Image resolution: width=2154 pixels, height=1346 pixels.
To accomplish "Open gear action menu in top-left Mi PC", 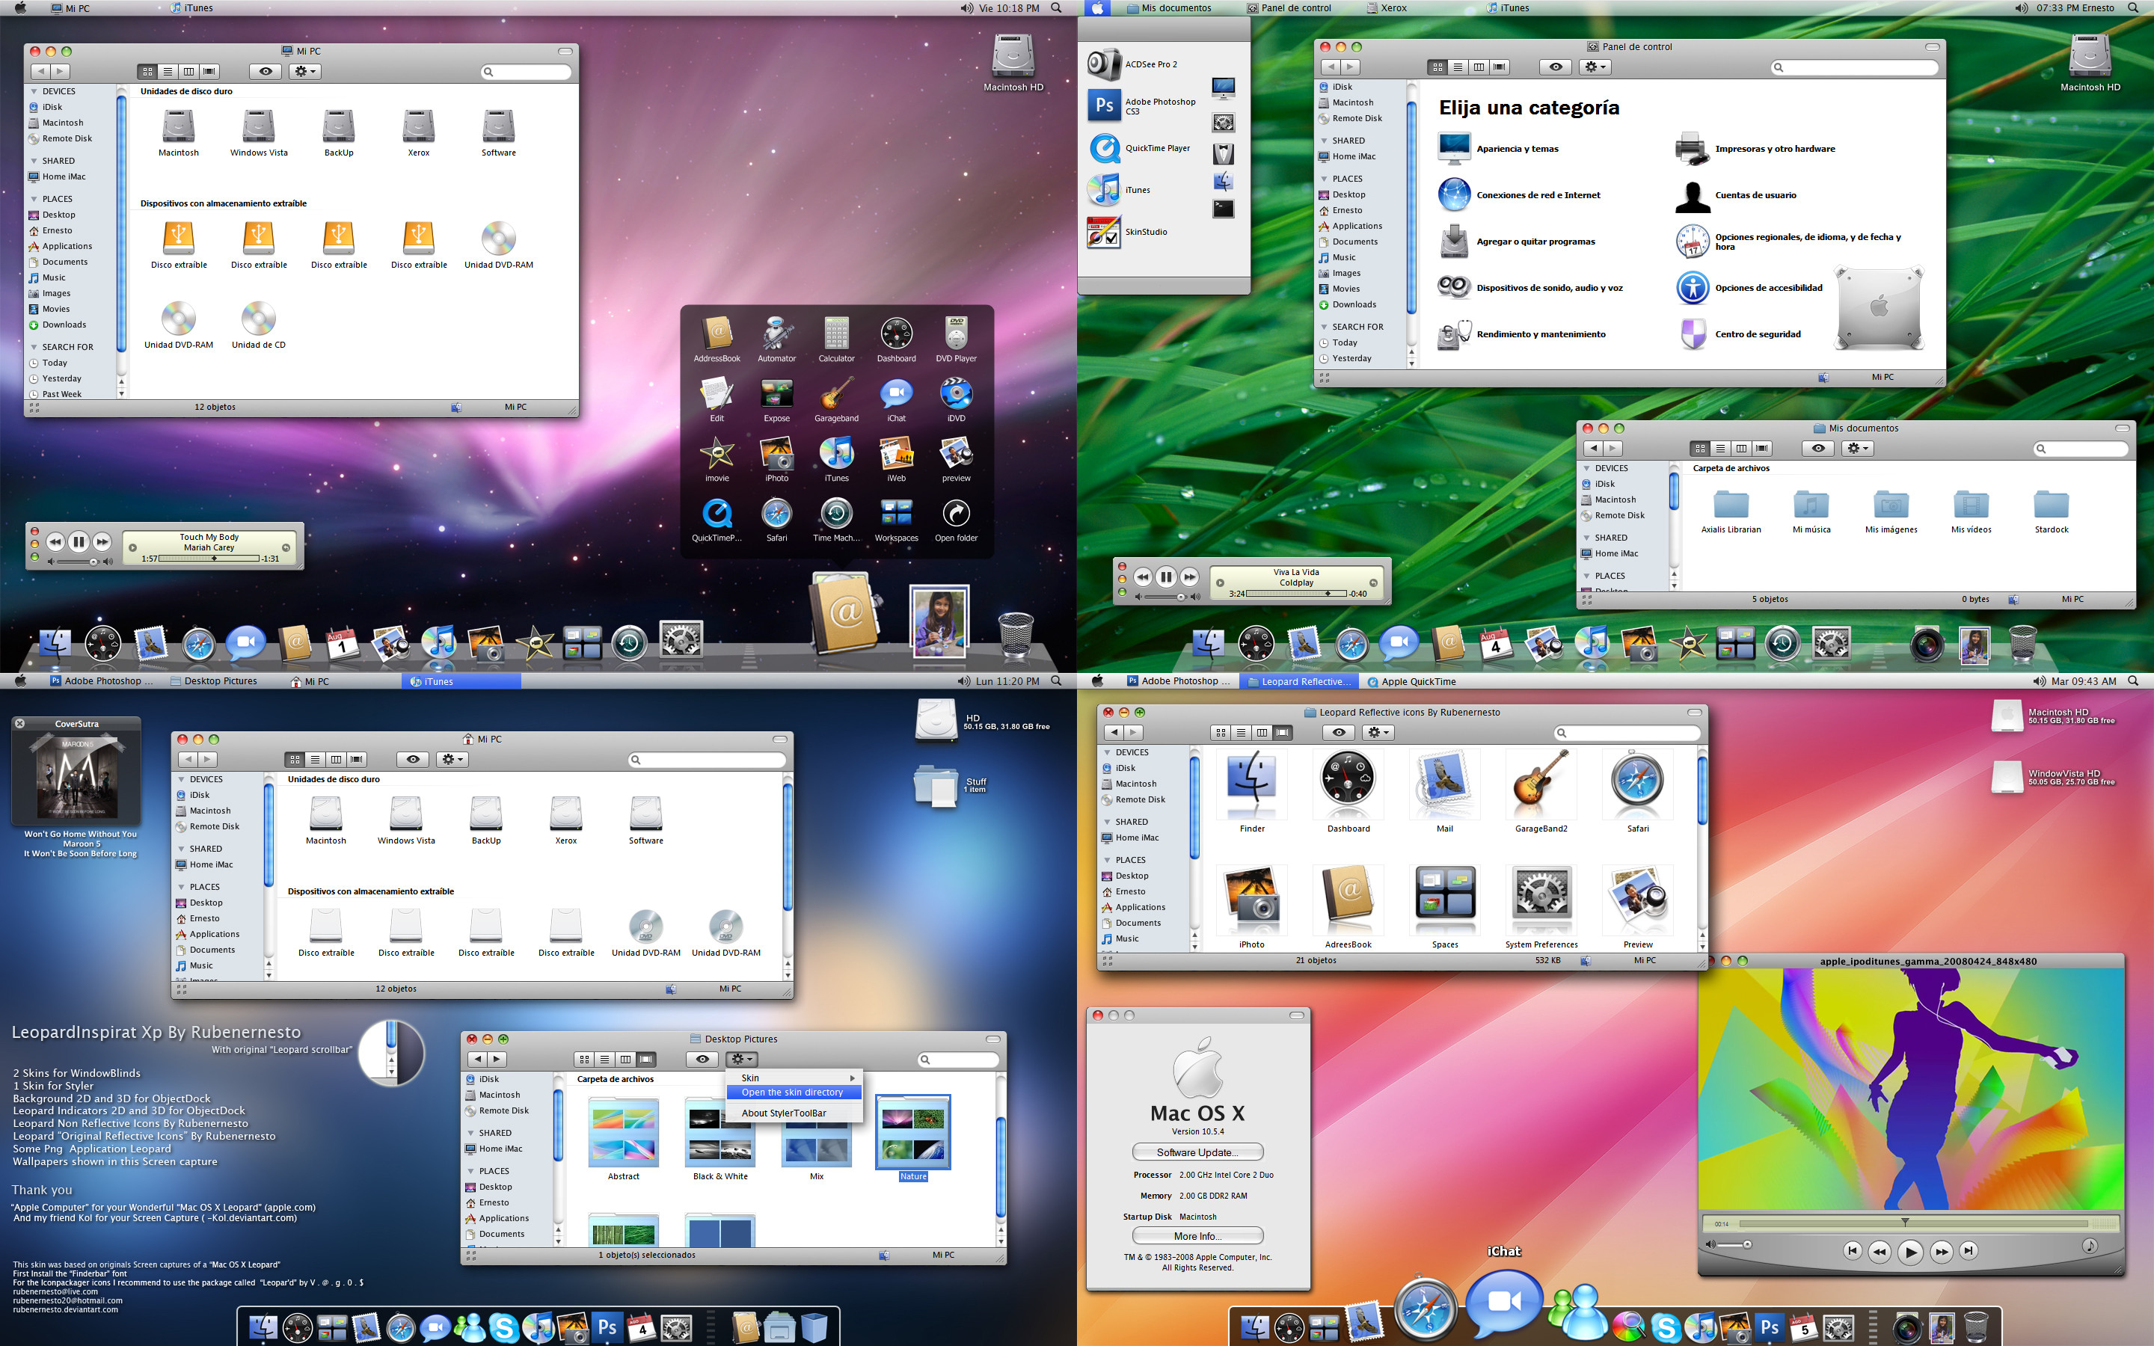I will [304, 71].
